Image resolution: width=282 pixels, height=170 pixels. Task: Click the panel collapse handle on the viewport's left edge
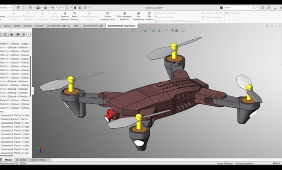tap(33, 91)
